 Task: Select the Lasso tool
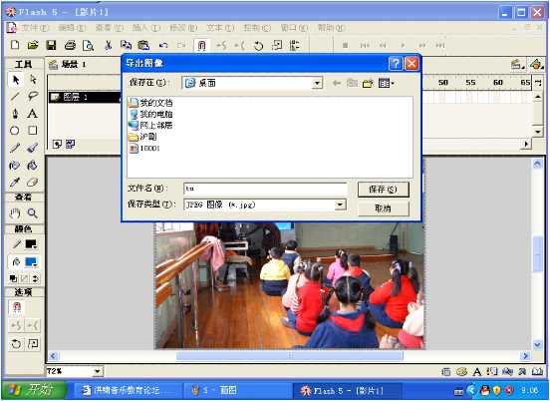click(33, 96)
